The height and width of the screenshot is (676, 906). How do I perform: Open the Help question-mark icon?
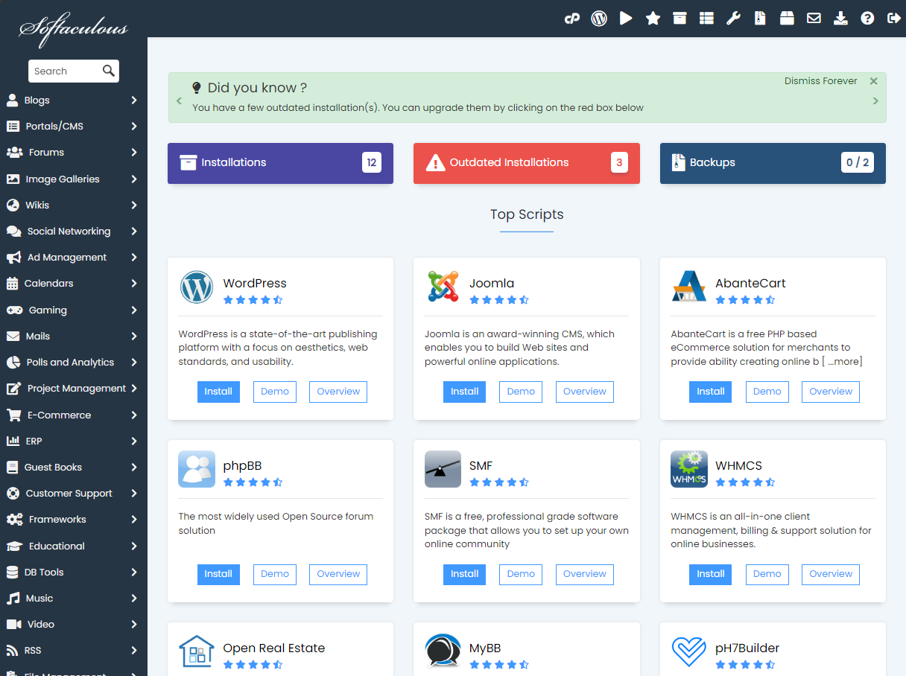[867, 17]
